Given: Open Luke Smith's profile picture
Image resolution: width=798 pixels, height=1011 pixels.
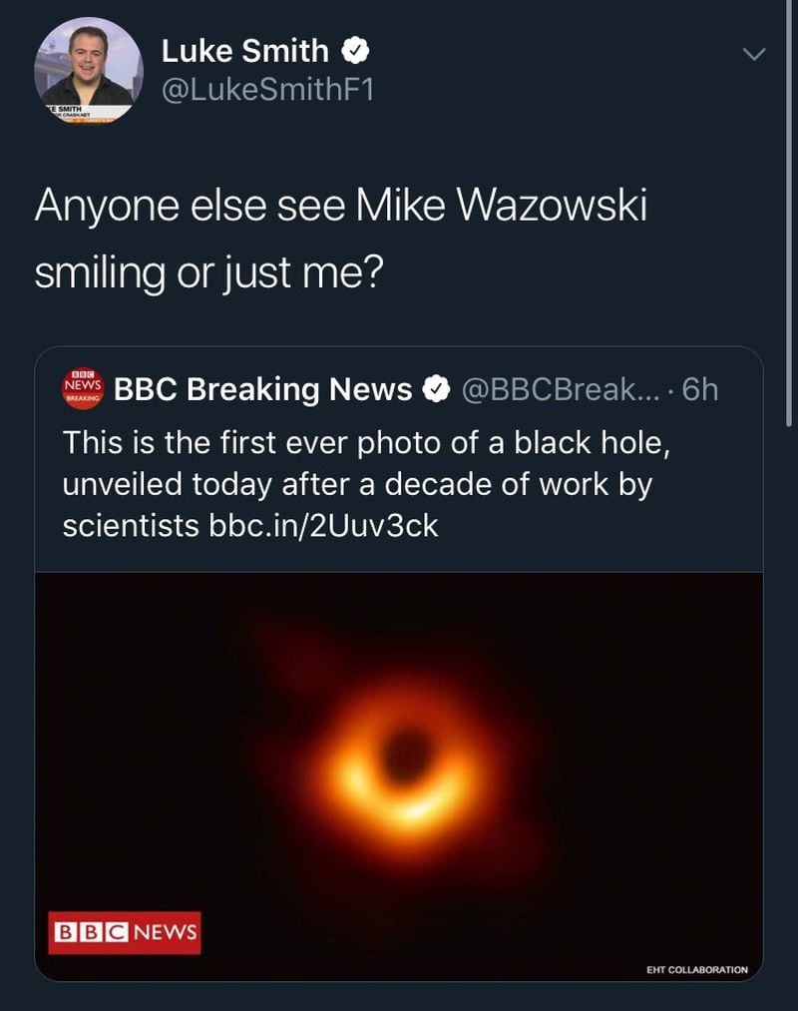Looking at the screenshot, I should (x=89, y=71).
